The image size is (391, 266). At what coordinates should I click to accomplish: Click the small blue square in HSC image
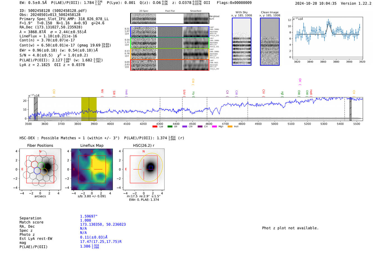[151, 167]
